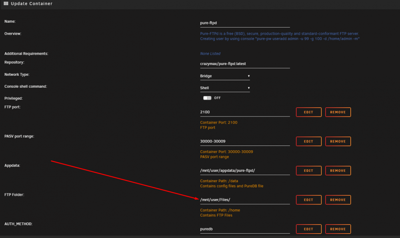This screenshot has width=400, height=238.
Task: Click the 'Additional Requirements:' label
Action: [26, 54]
